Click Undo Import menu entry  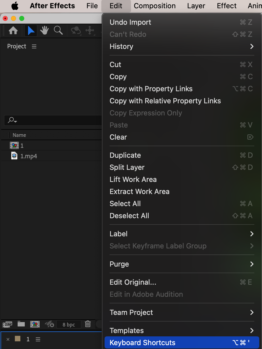(130, 22)
